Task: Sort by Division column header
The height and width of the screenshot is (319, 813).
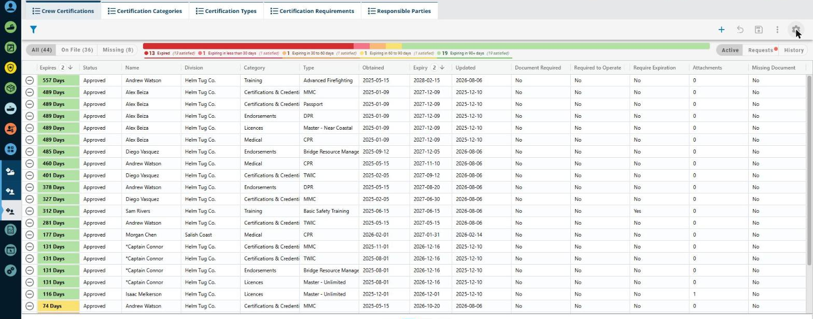Action: click(194, 67)
